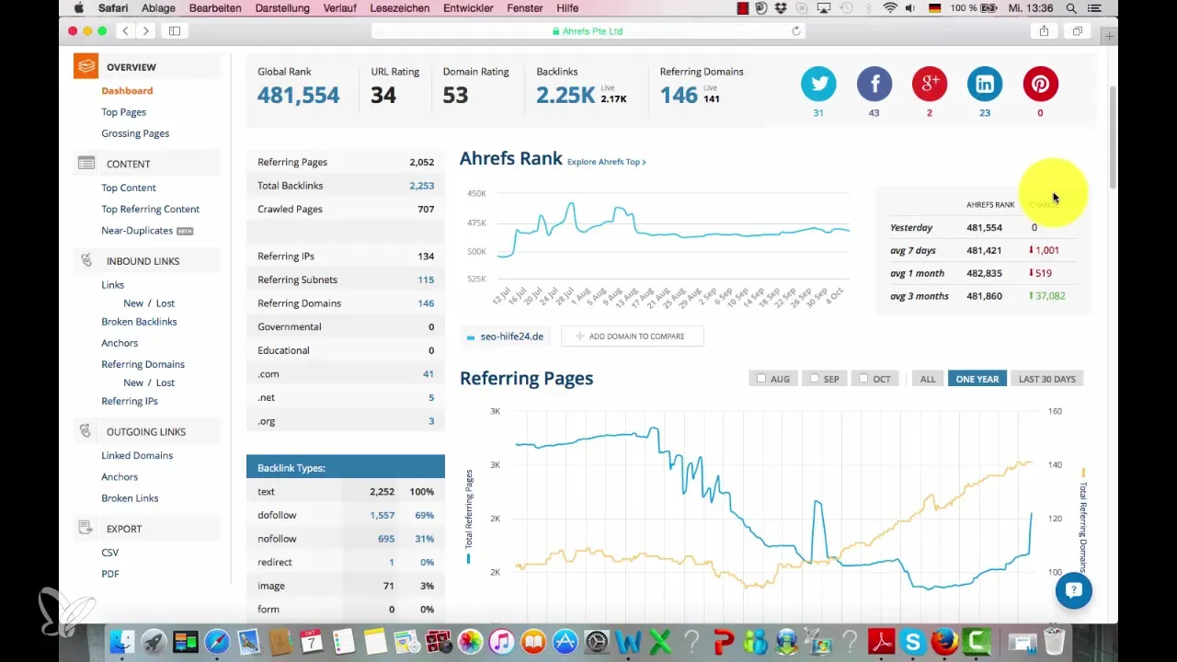The height and width of the screenshot is (662, 1177).
Task: Show all tabs button in Safari
Action: click(1077, 30)
